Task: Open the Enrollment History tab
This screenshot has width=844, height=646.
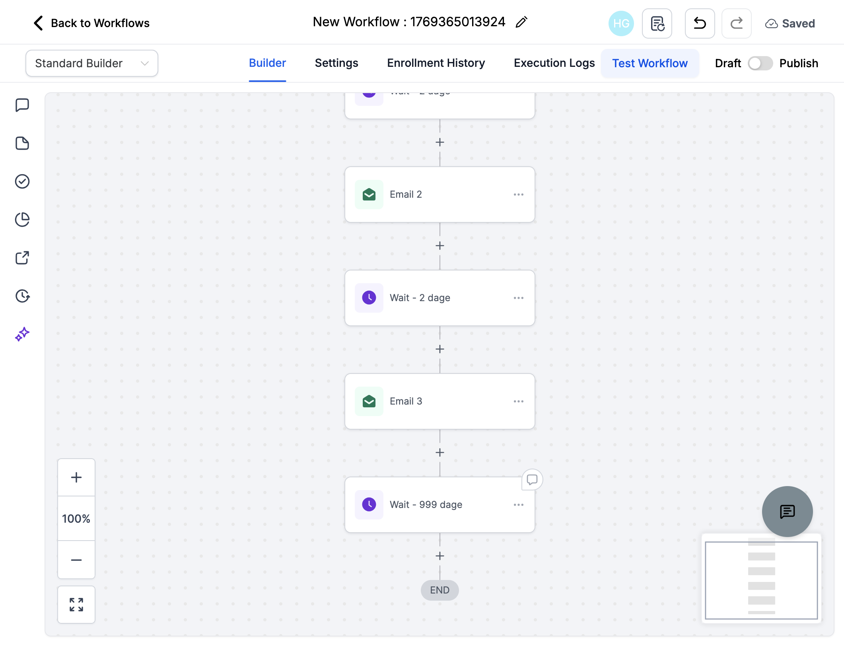Action: tap(436, 63)
